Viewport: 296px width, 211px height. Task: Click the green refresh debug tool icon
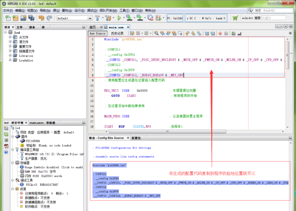point(6,134)
